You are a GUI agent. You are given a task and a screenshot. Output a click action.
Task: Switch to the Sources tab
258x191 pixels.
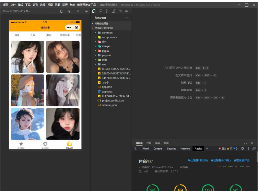tap(172, 148)
